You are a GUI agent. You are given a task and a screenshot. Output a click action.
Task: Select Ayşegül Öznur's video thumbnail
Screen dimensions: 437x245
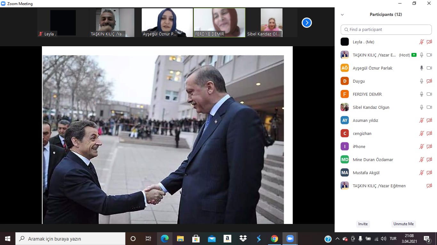coord(167,23)
